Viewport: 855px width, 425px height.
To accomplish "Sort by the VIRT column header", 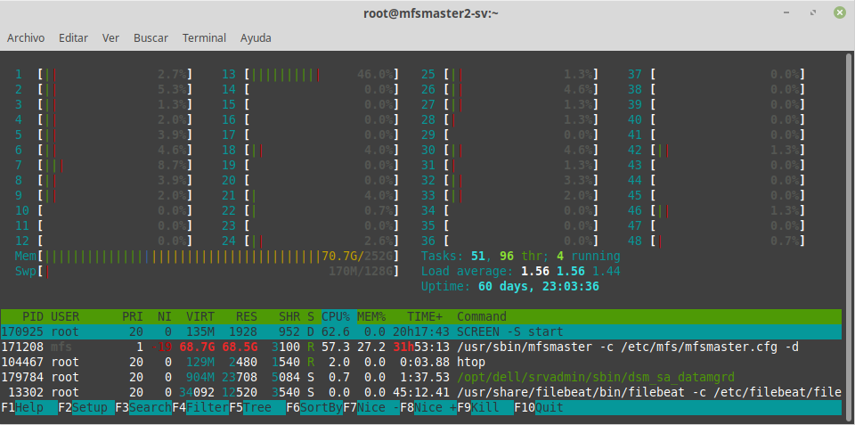I will click(x=200, y=316).
